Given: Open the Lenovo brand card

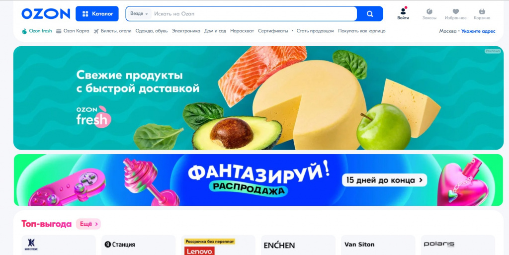Looking at the screenshot, I should (x=218, y=245).
